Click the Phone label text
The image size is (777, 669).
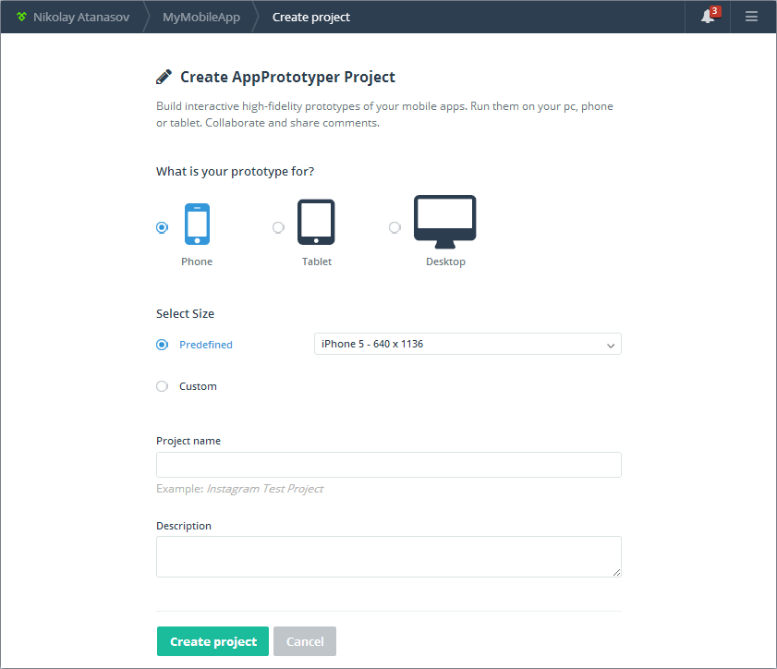pyautogui.click(x=197, y=262)
